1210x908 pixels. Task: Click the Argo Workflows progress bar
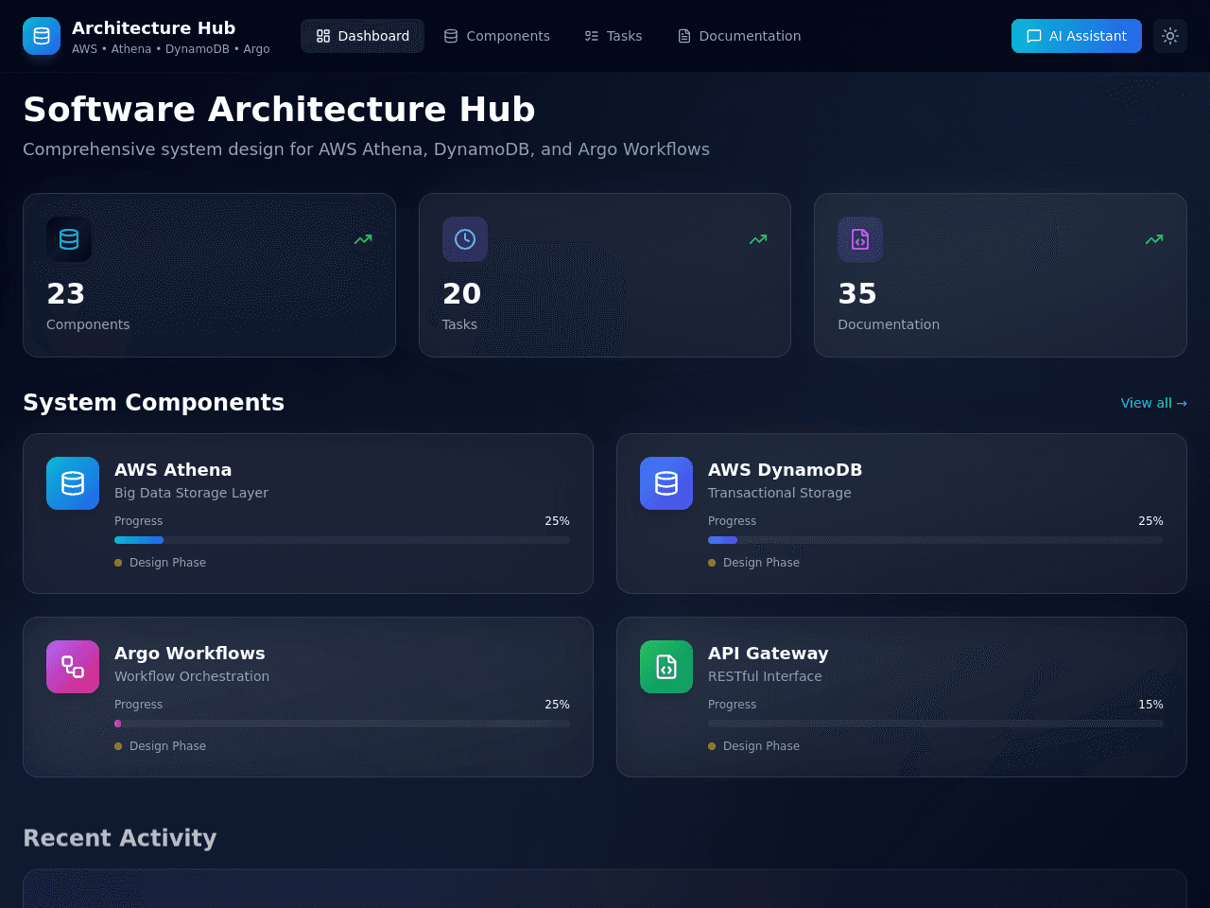point(342,724)
